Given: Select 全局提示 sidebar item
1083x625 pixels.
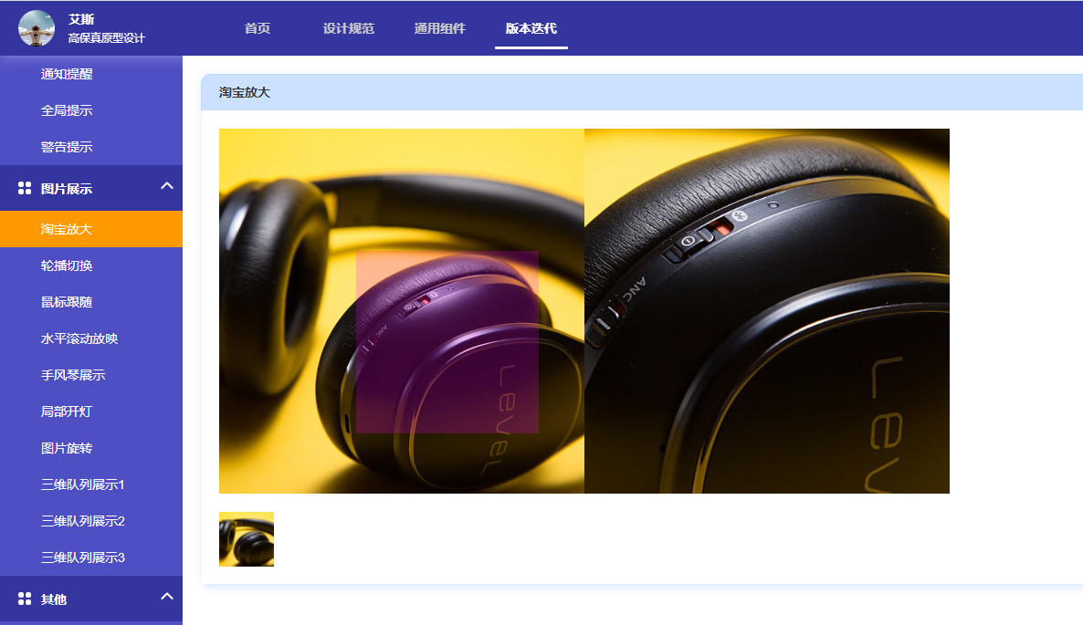Looking at the screenshot, I should (x=91, y=110).
